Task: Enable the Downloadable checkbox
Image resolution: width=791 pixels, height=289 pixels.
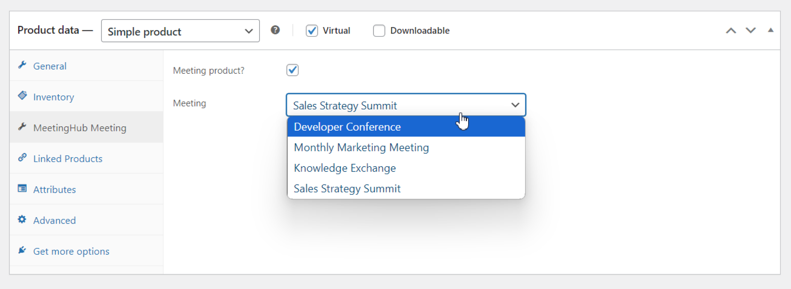Action: point(379,31)
